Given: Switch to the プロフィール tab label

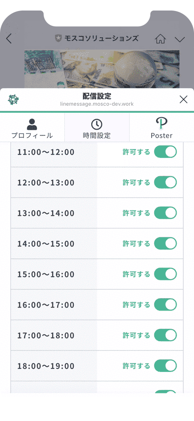Looking at the screenshot, I should click(32, 136).
